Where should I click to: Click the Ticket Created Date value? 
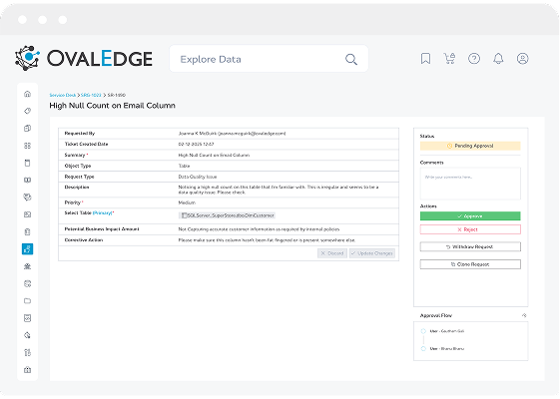click(x=196, y=145)
